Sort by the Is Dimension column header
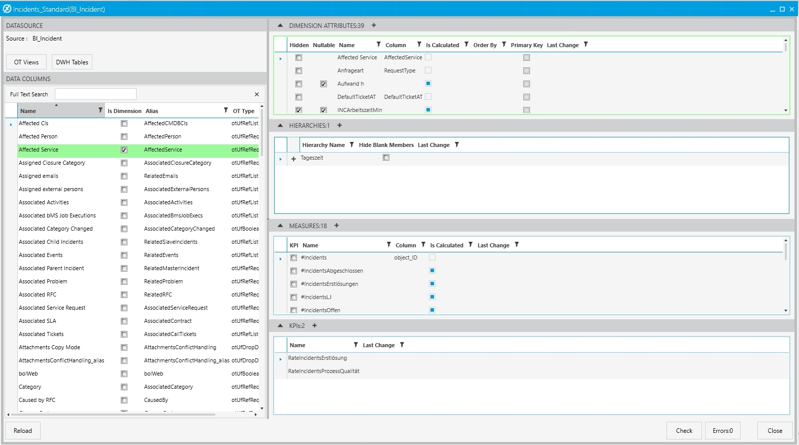 [x=124, y=111]
